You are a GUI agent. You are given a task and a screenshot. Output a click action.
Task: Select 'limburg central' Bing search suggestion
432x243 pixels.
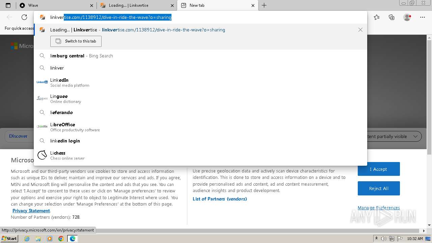tap(200, 56)
